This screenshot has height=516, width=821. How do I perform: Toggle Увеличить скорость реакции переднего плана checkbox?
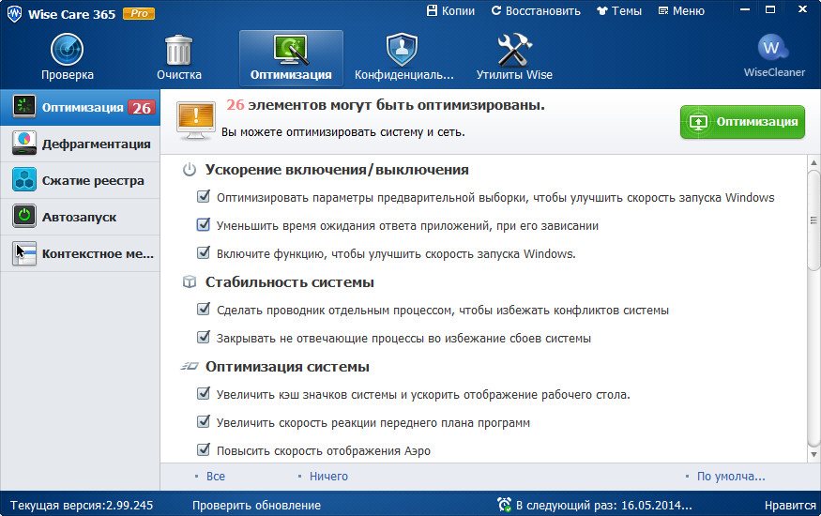click(x=204, y=422)
